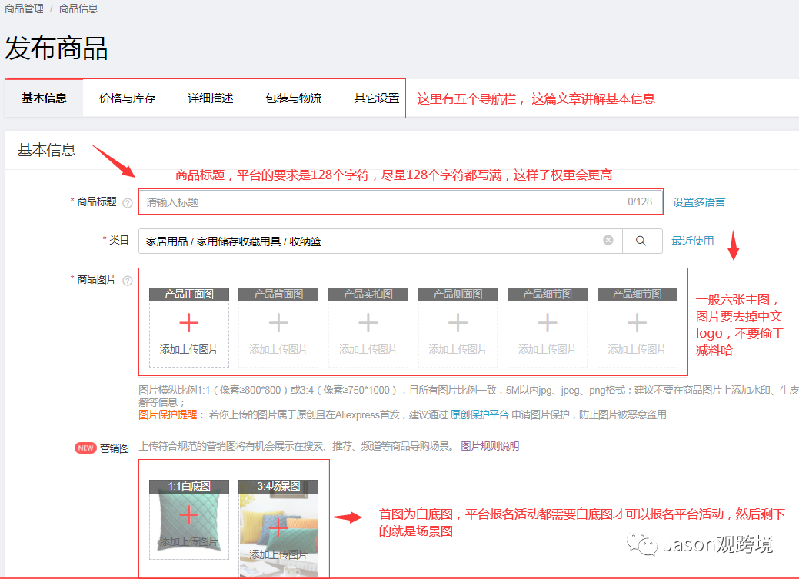Open the 详细描述 tab

[x=209, y=98]
